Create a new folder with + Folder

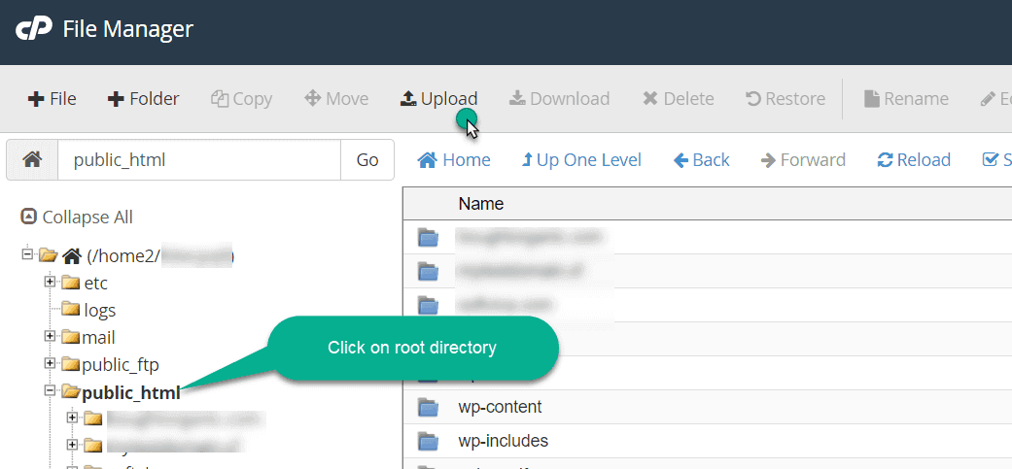143,99
